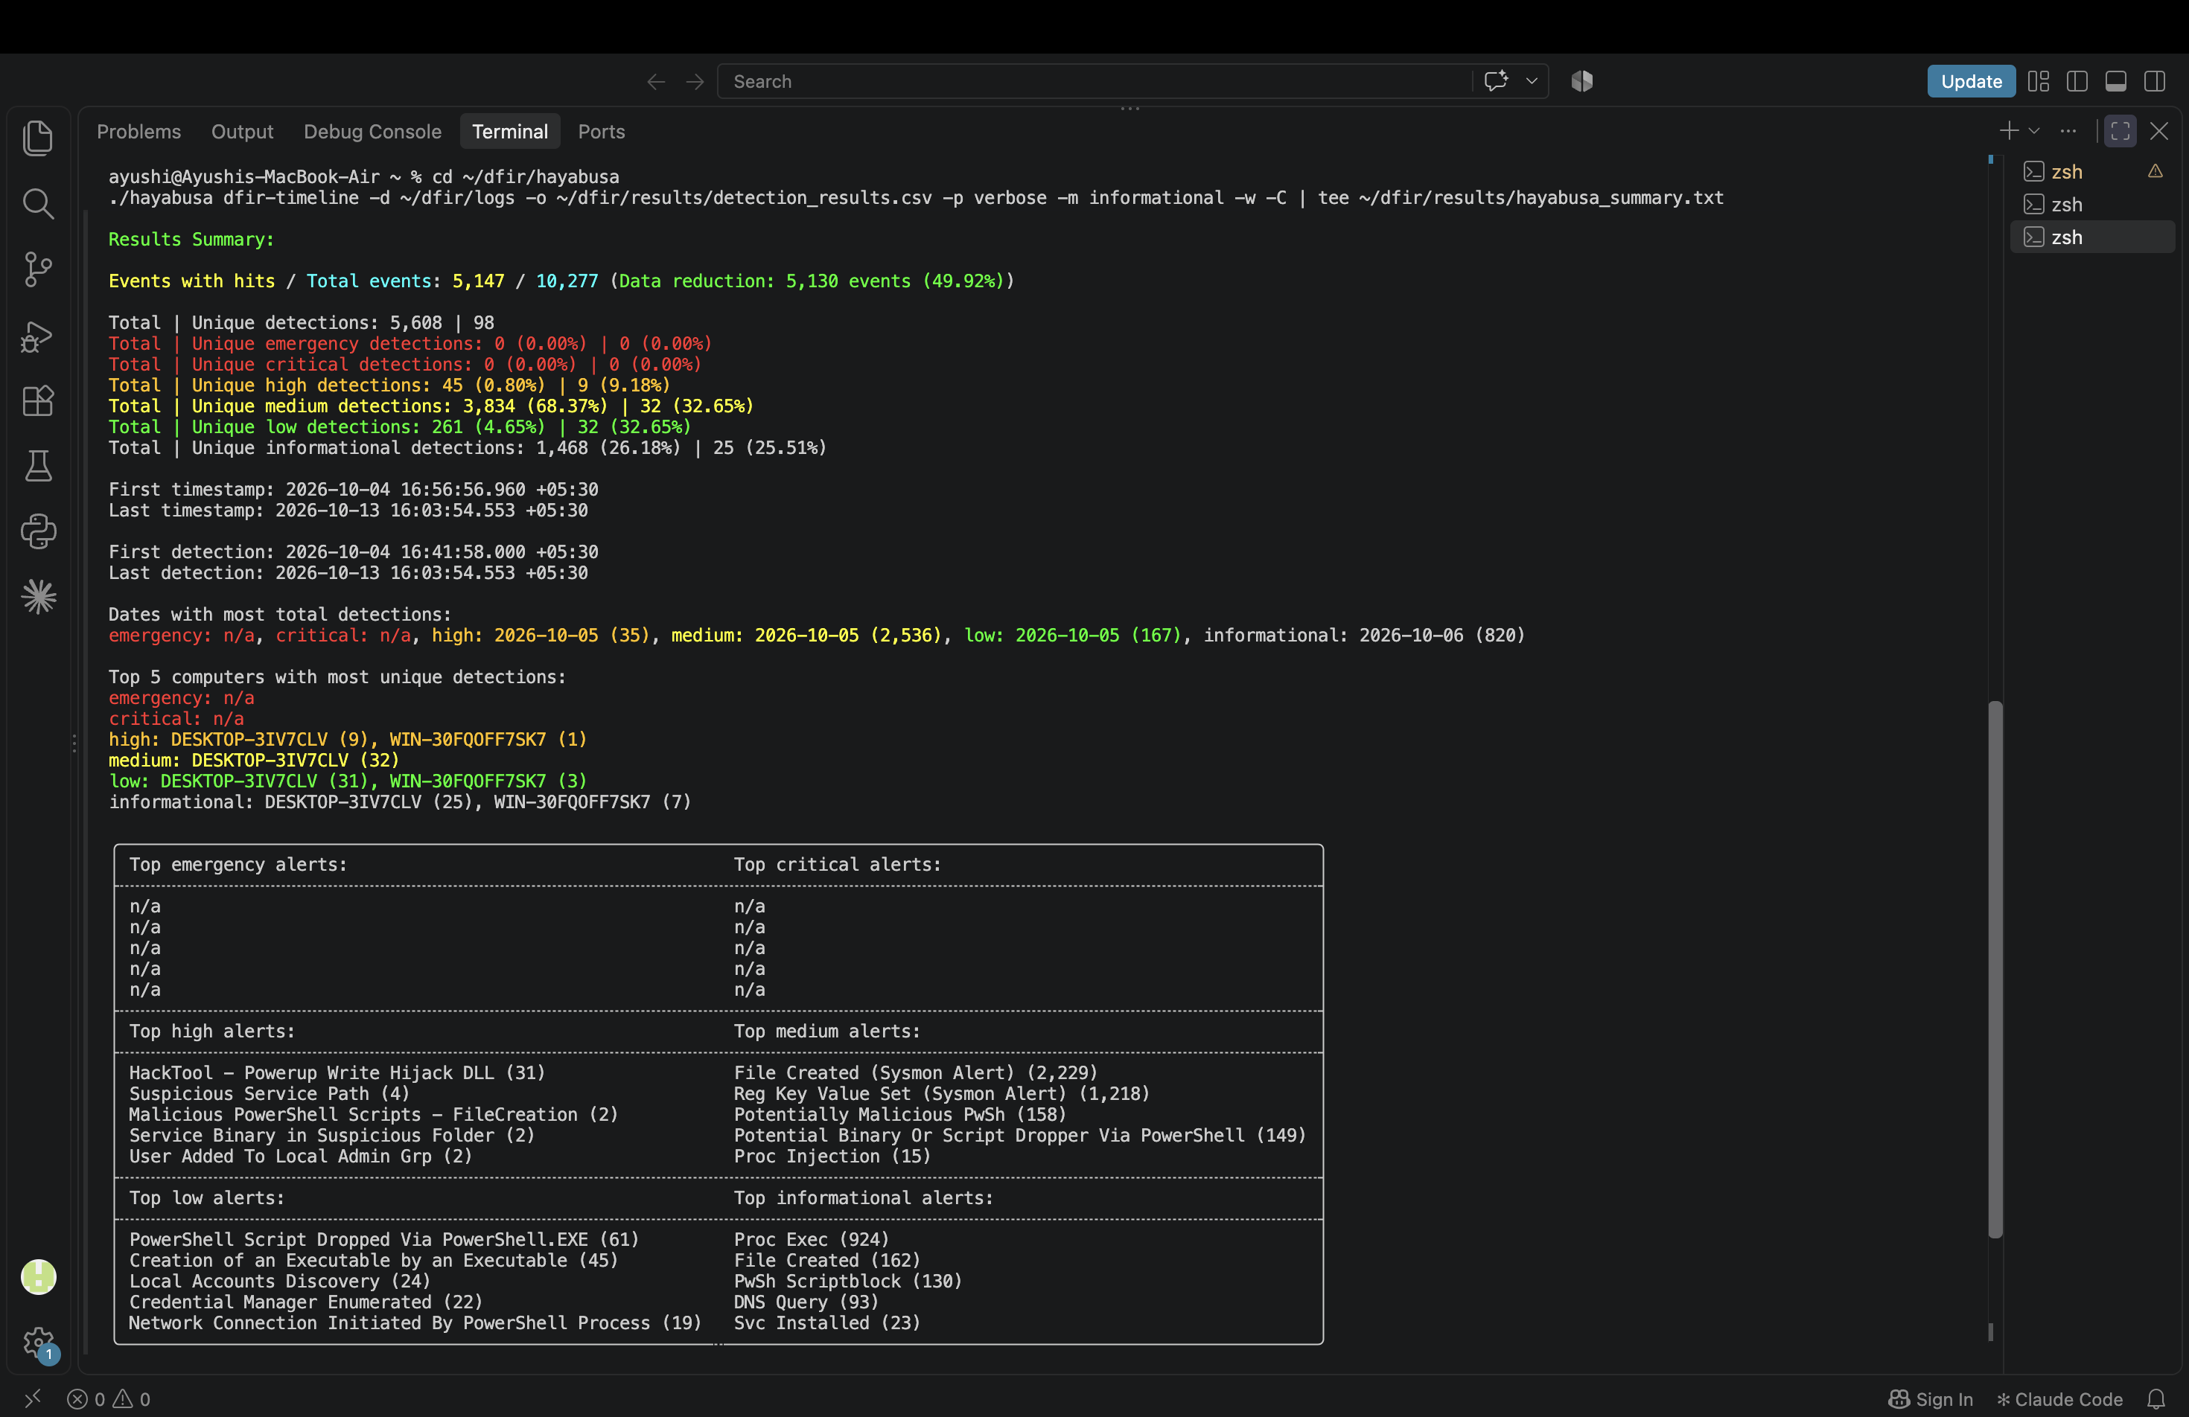Open Customize Layout button

click(2038, 81)
